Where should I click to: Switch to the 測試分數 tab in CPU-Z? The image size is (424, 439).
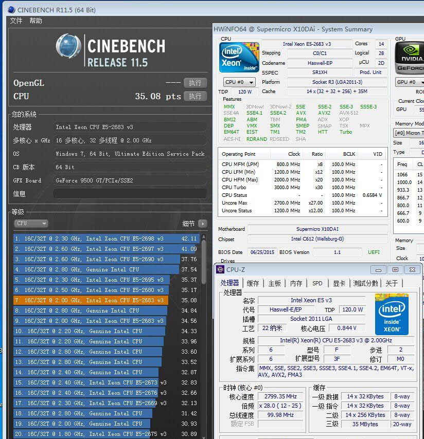[x=365, y=283]
